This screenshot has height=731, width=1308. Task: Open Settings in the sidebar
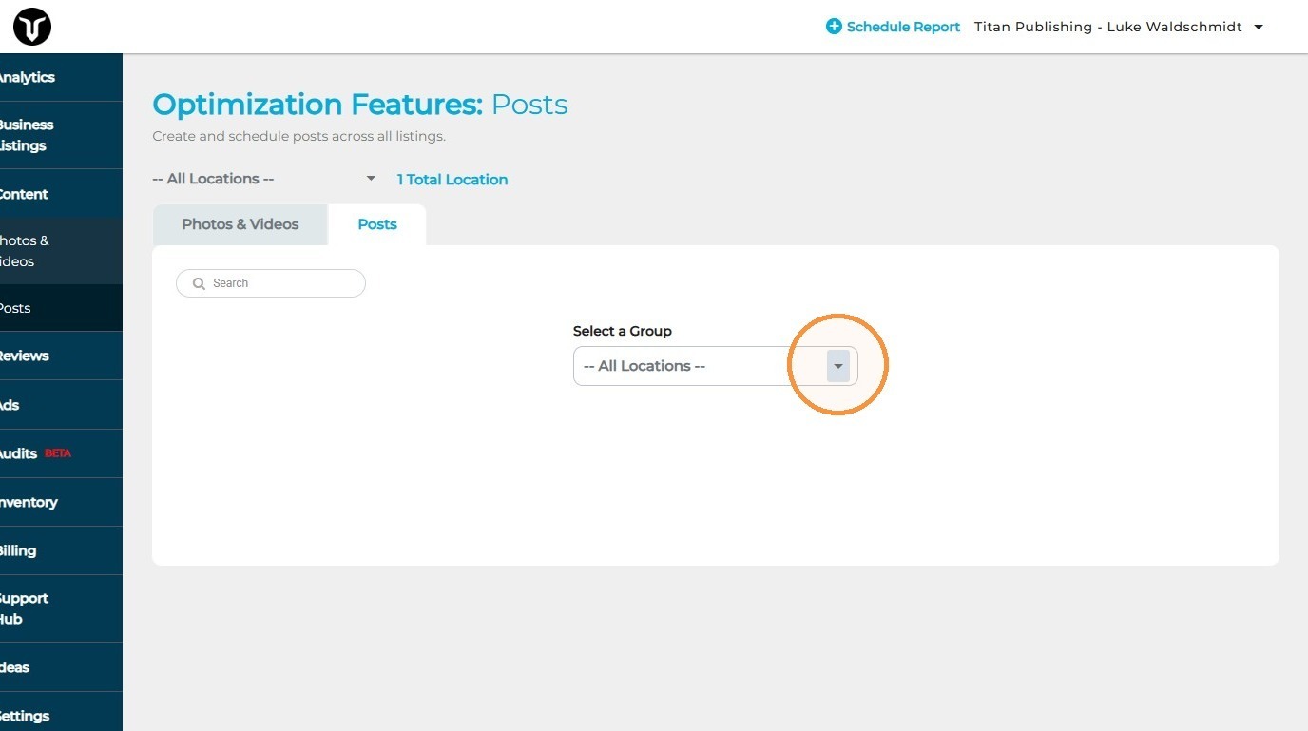tap(61, 712)
